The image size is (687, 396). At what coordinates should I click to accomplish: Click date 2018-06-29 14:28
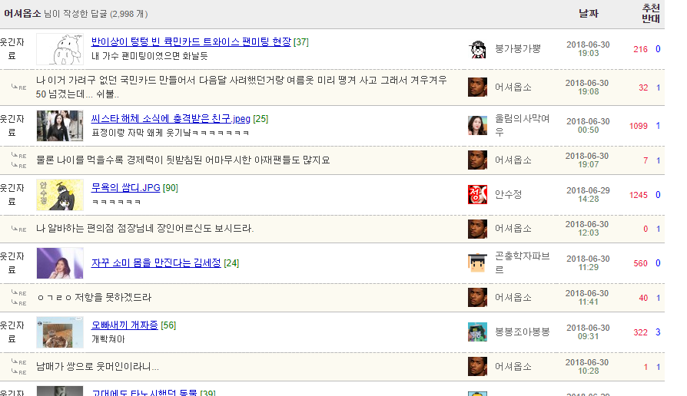(x=588, y=195)
